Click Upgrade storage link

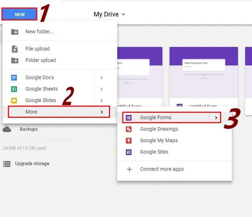[32, 164]
